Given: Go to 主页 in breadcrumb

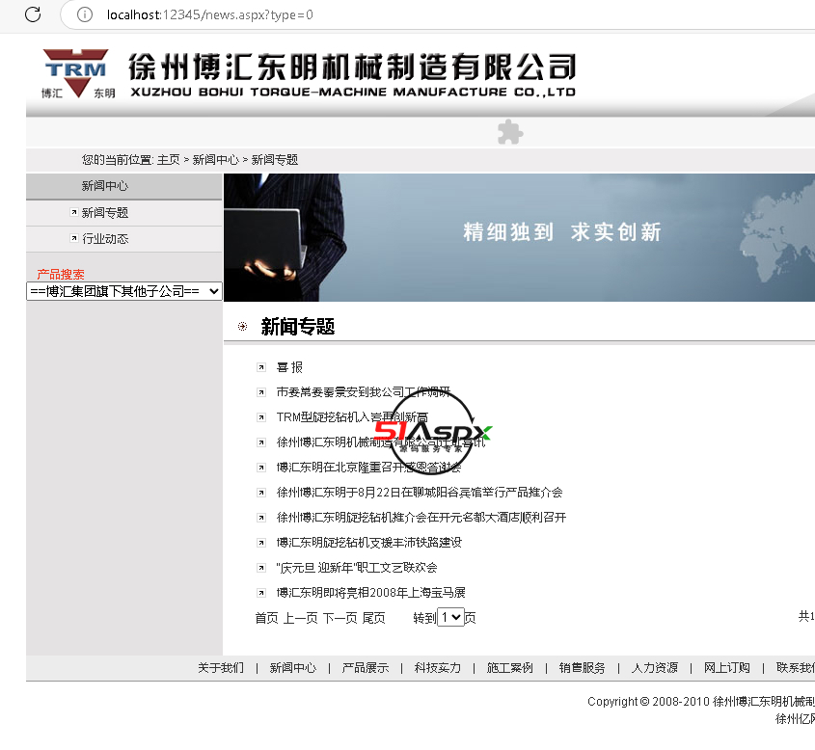Looking at the screenshot, I should [x=169, y=160].
